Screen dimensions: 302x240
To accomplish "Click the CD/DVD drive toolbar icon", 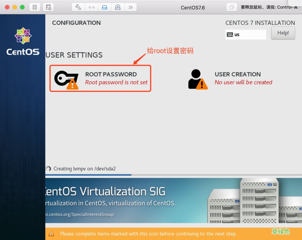I will (x=118, y=7).
